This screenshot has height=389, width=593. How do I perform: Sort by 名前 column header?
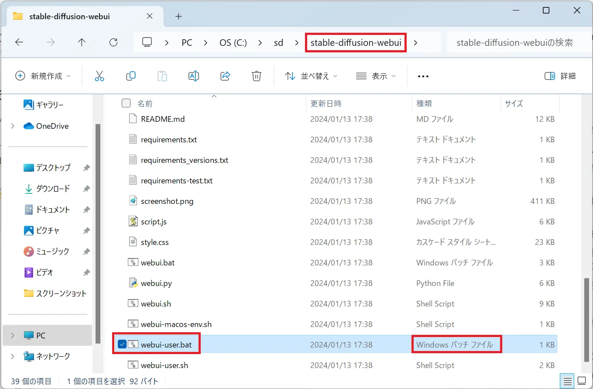tap(145, 103)
